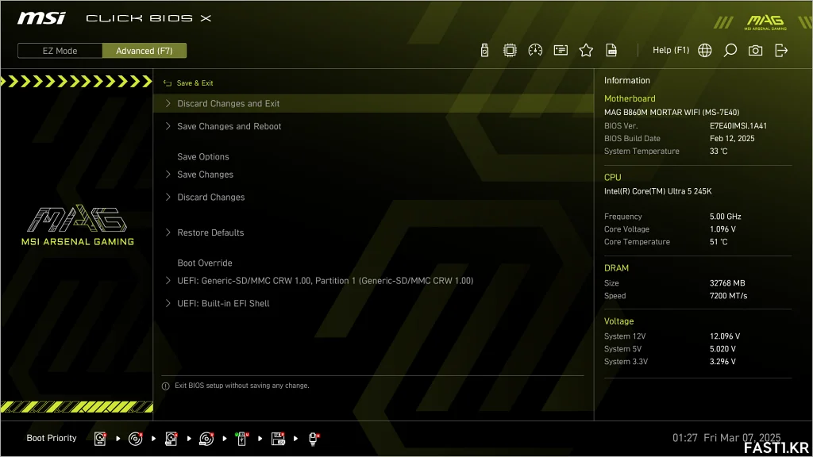Click the exit door-arrow icon
The width and height of the screenshot is (813, 457).
[781, 50]
